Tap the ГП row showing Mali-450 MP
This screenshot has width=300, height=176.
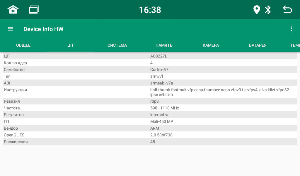pyautogui.click(x=150, y=121)
